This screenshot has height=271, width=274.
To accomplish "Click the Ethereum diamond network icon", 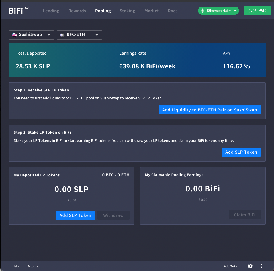I will tap(203, 11).
